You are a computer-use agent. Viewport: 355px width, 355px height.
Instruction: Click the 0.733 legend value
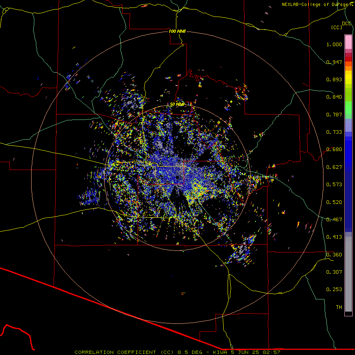click(x=334, y=132)
